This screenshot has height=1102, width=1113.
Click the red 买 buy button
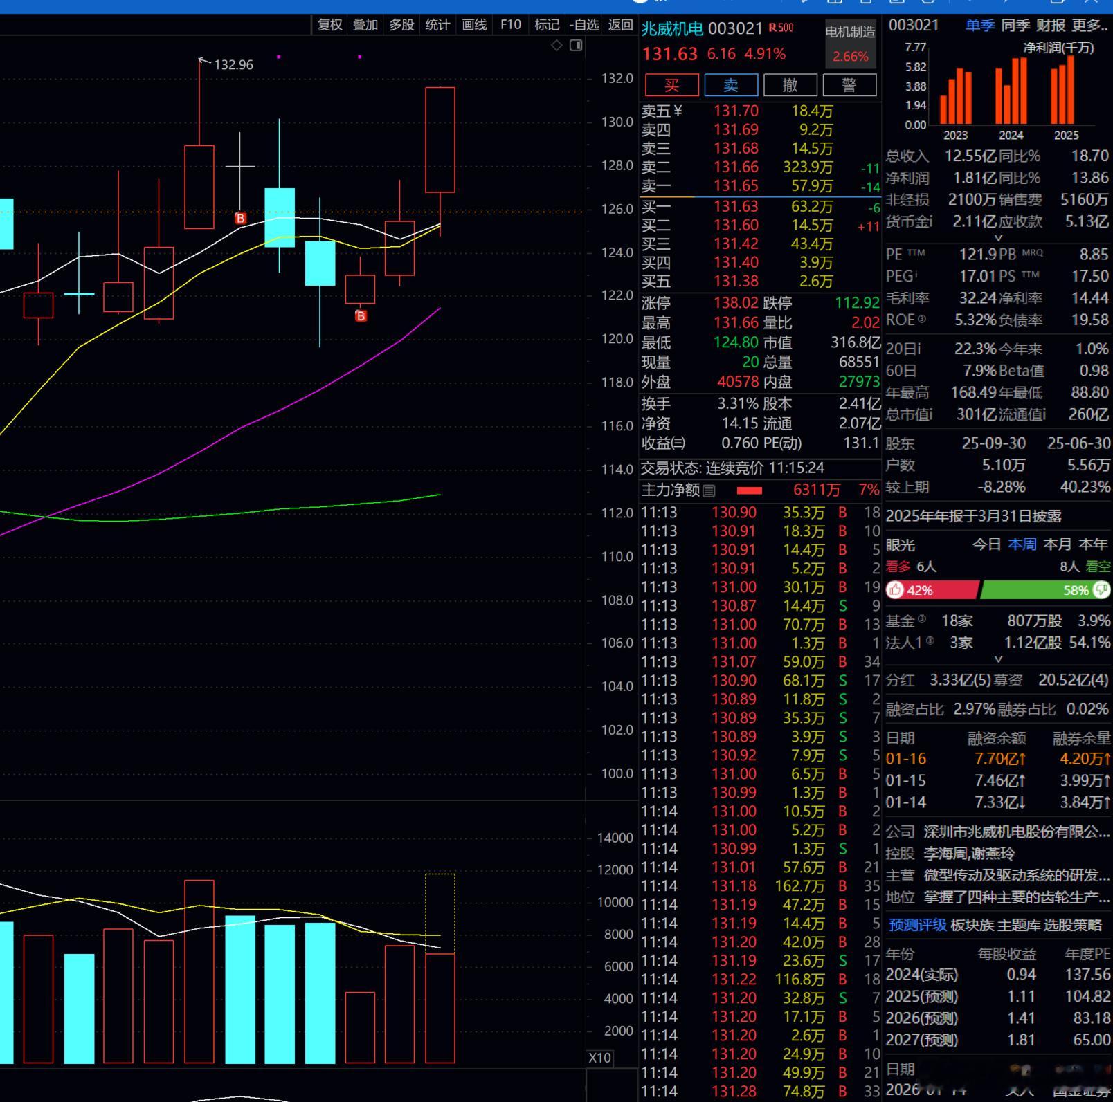(x=671, y=85)
